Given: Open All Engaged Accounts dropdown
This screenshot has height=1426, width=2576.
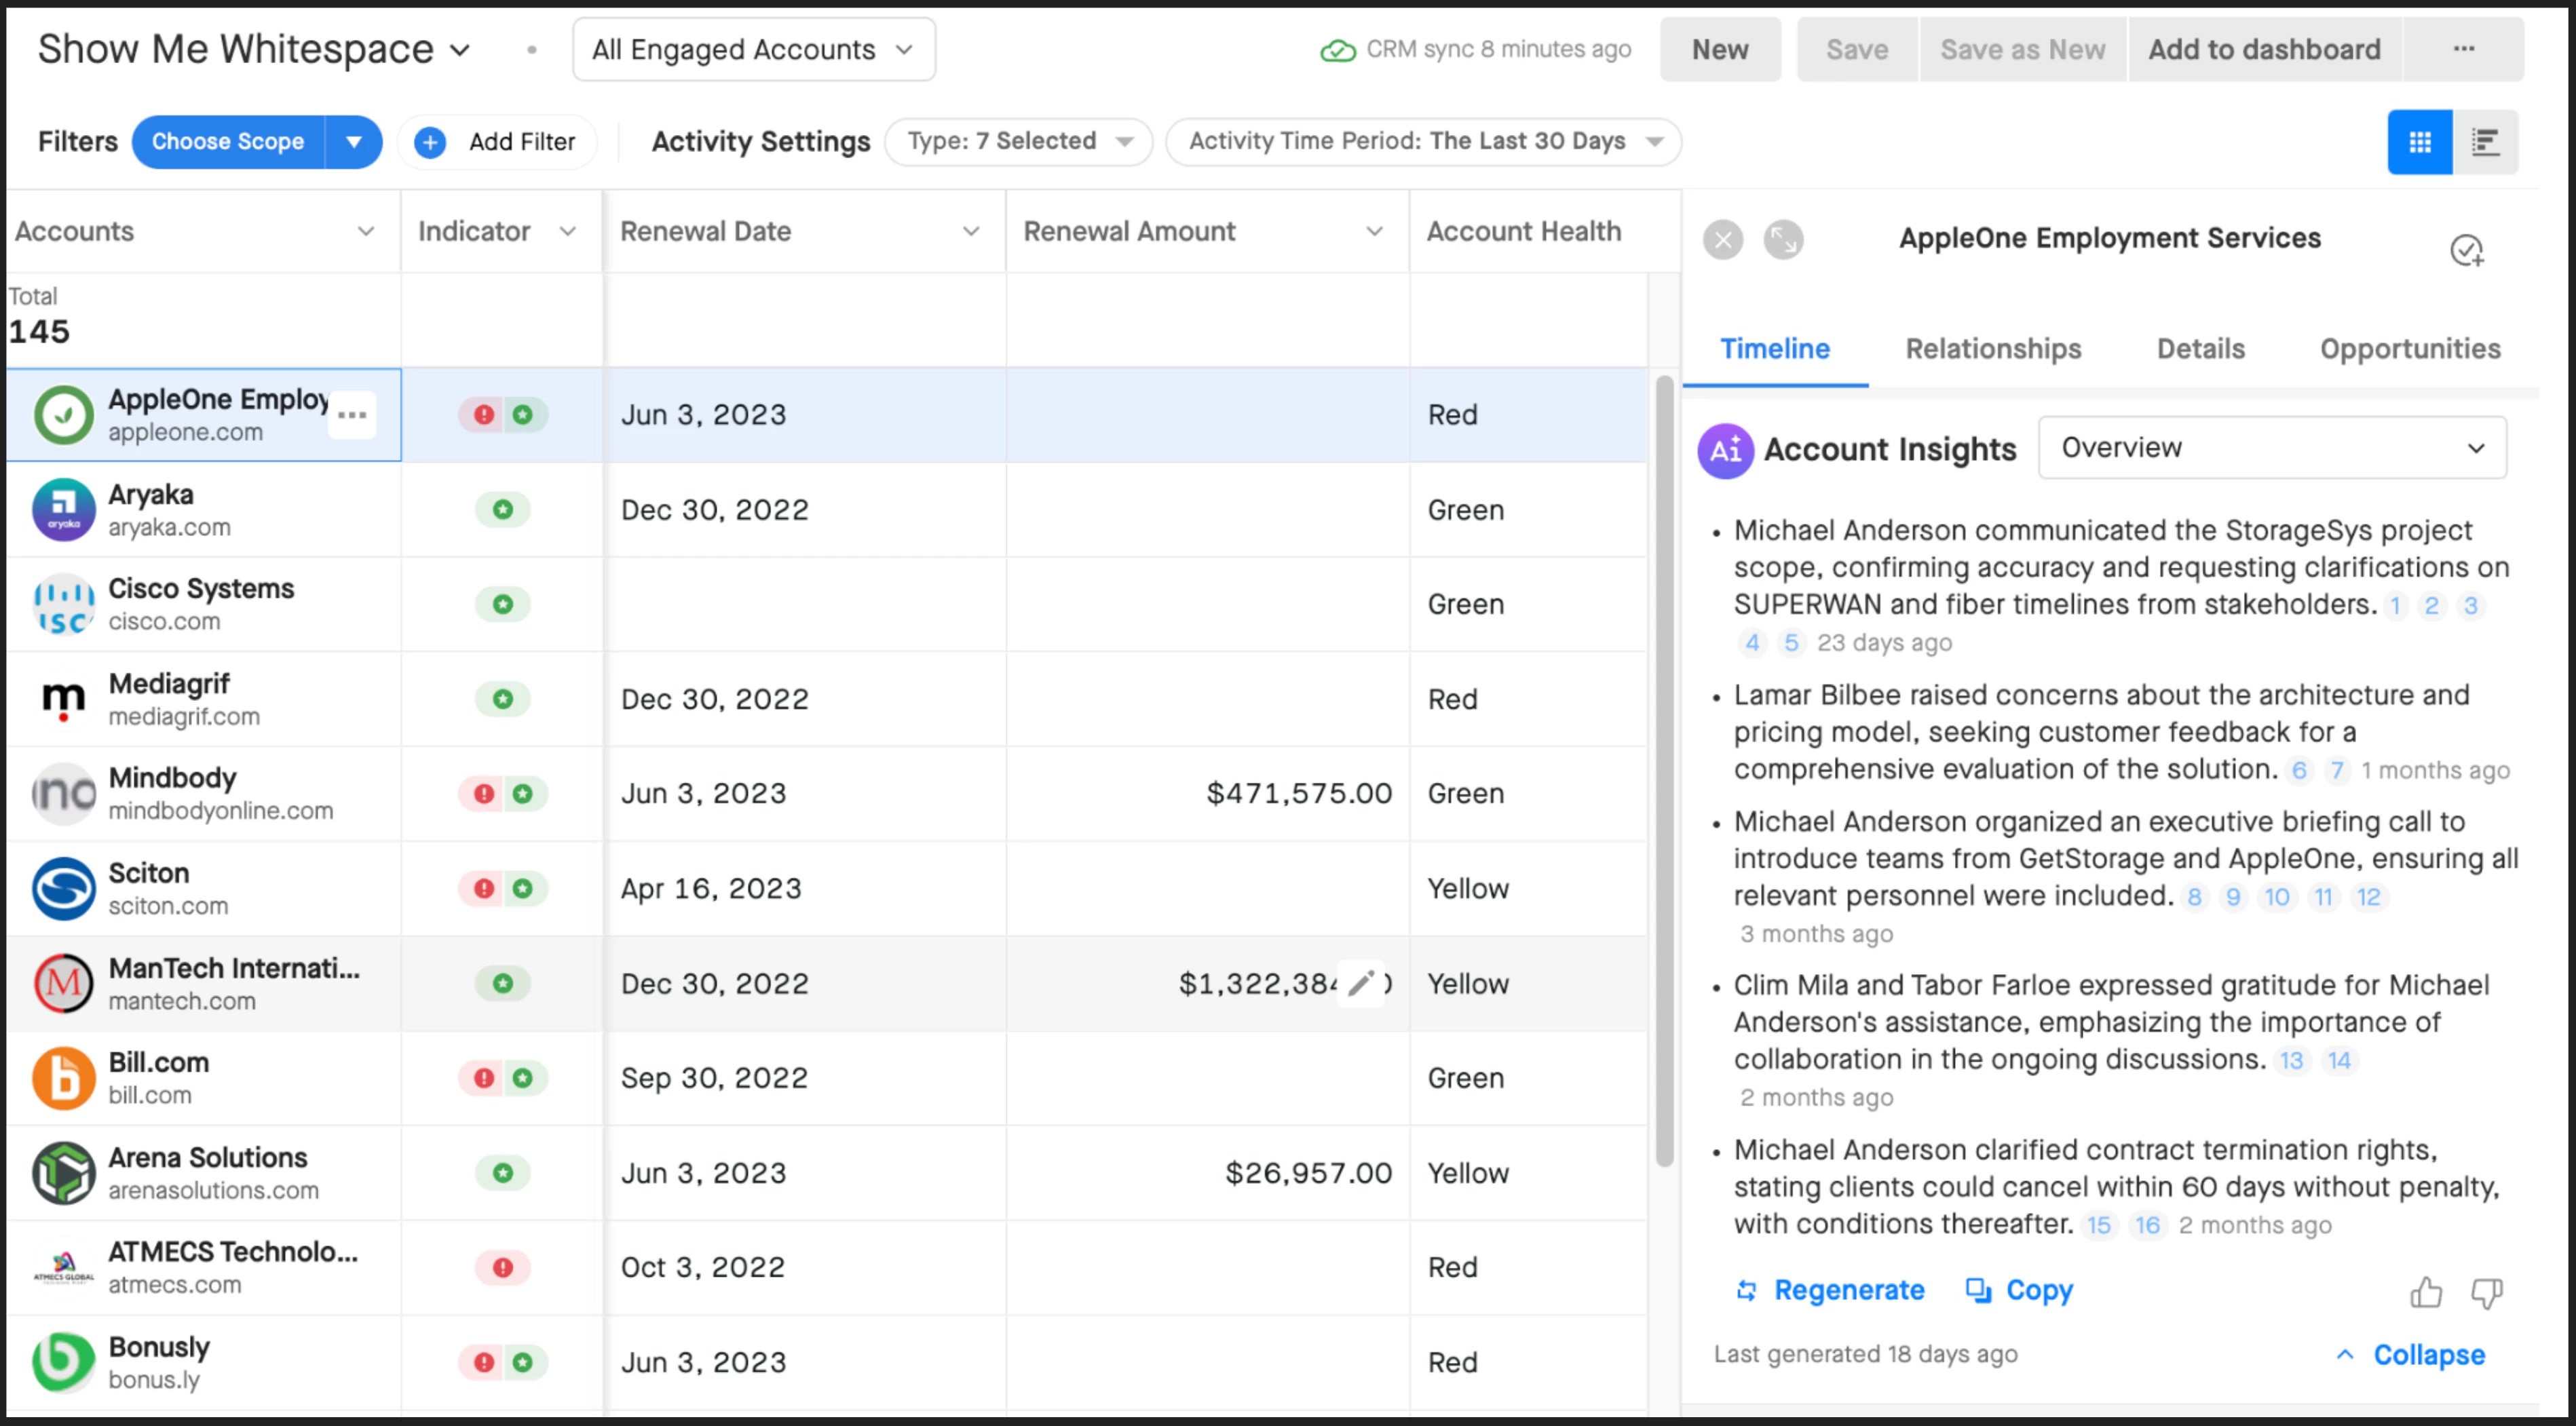Looking at the screenshot, I should (x=753, y=49).
